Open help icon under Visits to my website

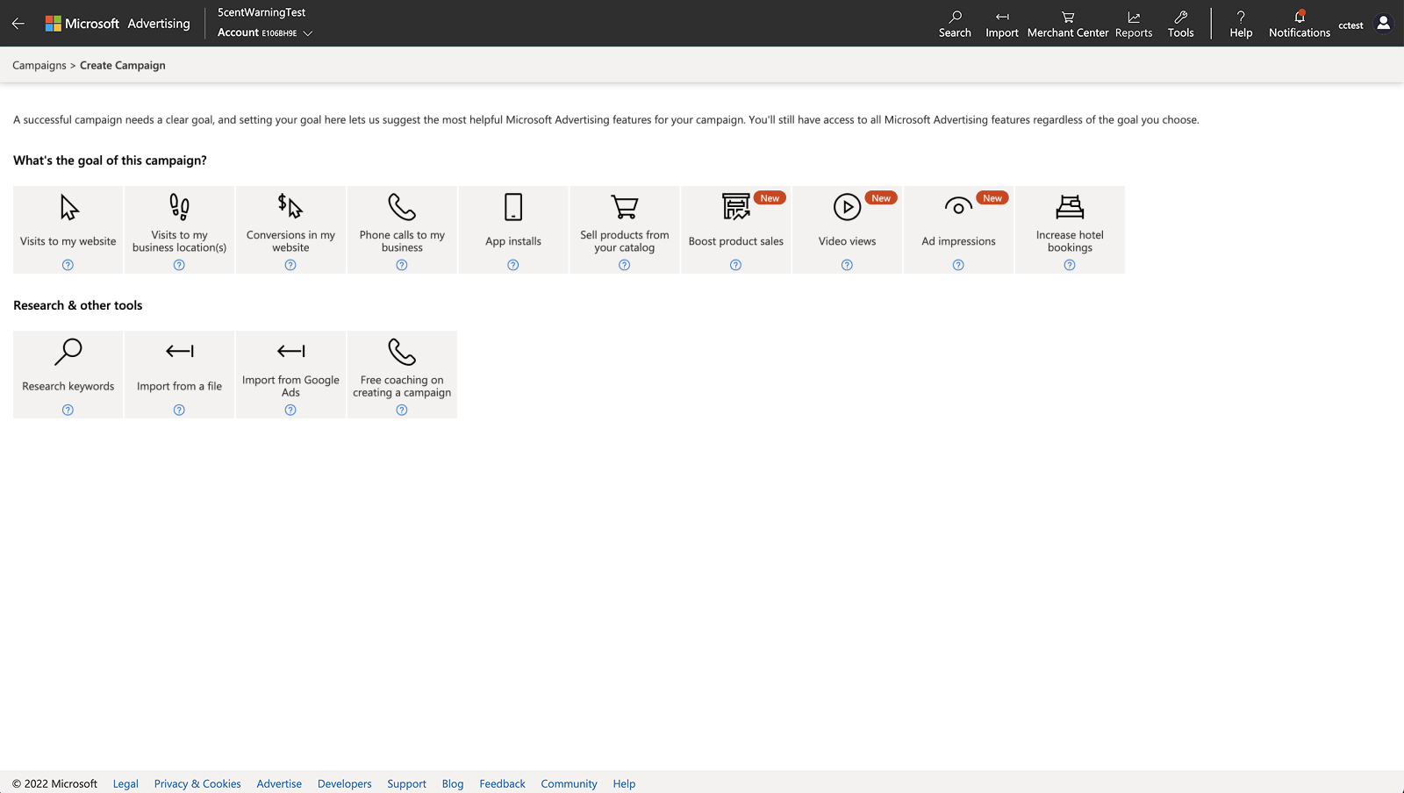[68, 265]
